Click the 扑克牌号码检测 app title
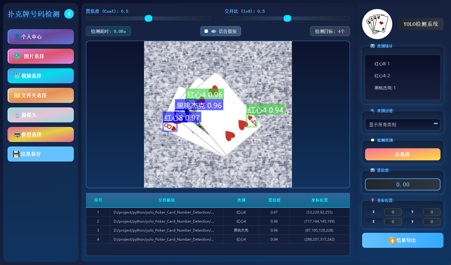 (x=34, y=14)
